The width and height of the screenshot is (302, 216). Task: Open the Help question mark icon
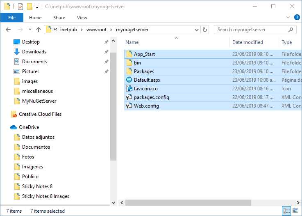click(x=297, y=17)
